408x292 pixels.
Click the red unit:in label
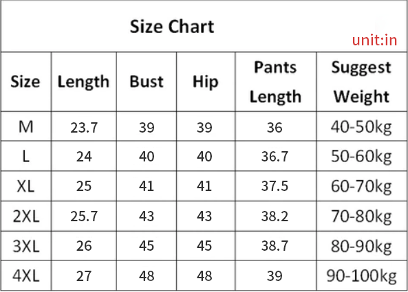click(375, 41)
